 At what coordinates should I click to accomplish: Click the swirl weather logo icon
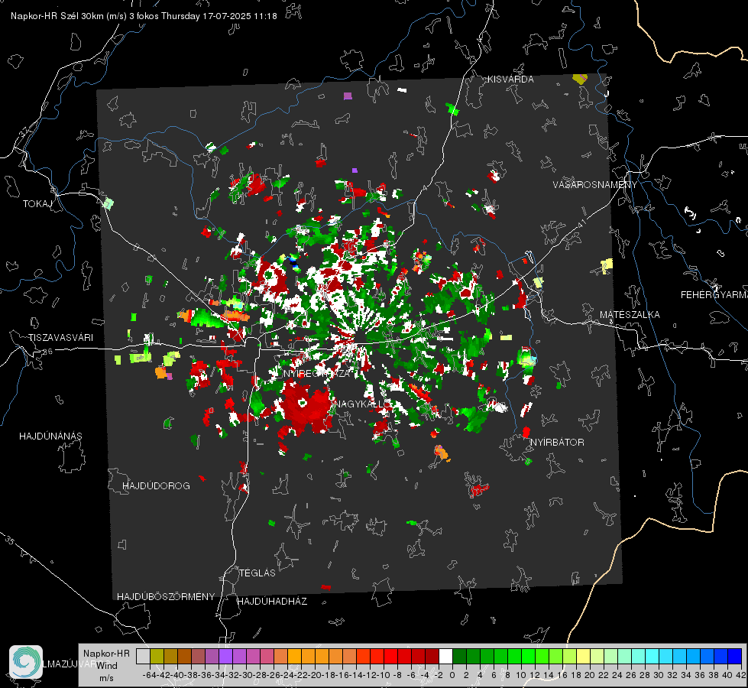click(x=26, y=662)
